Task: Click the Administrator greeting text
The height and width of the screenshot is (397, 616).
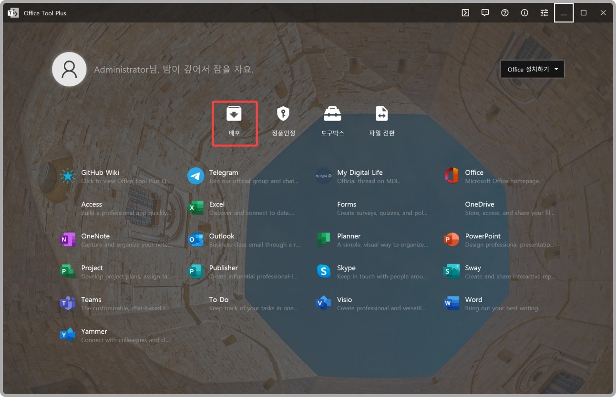Action: coord(174,69)
